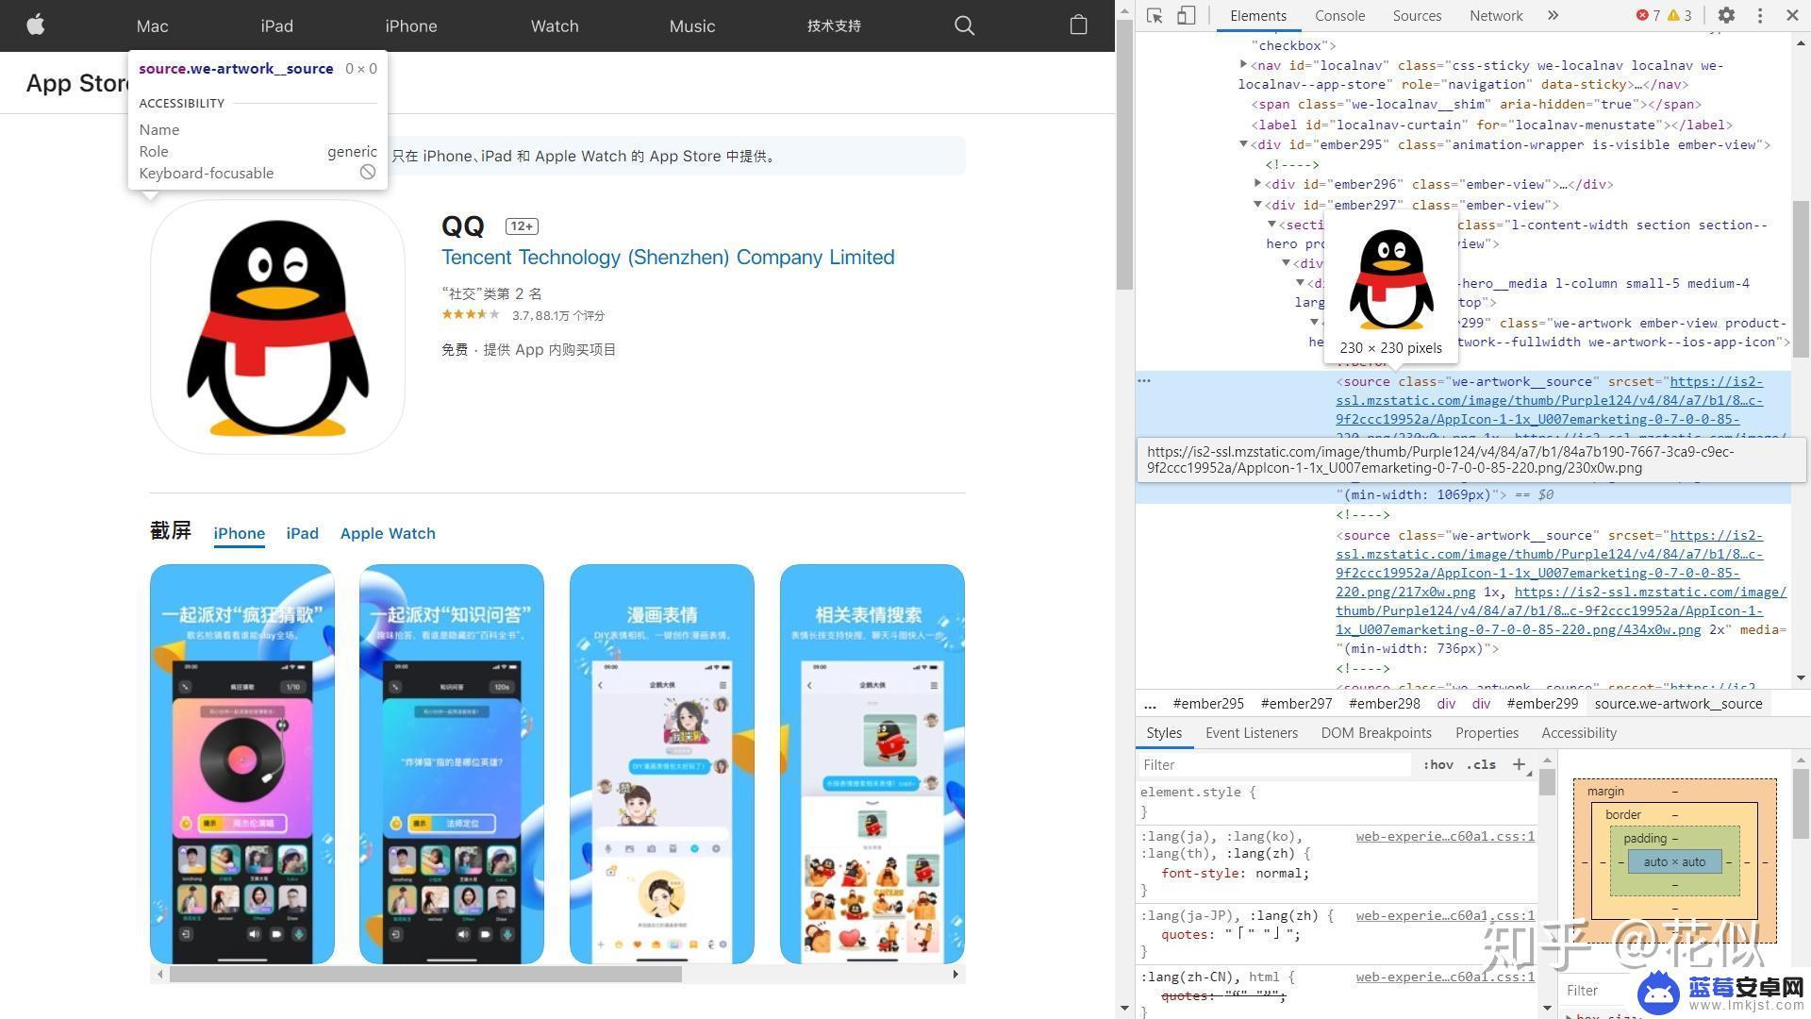Image resolution: width=1811 pixels, height=1019 pixels.
Task: Open the shopping bag icon
Action: coord(1078,25)
